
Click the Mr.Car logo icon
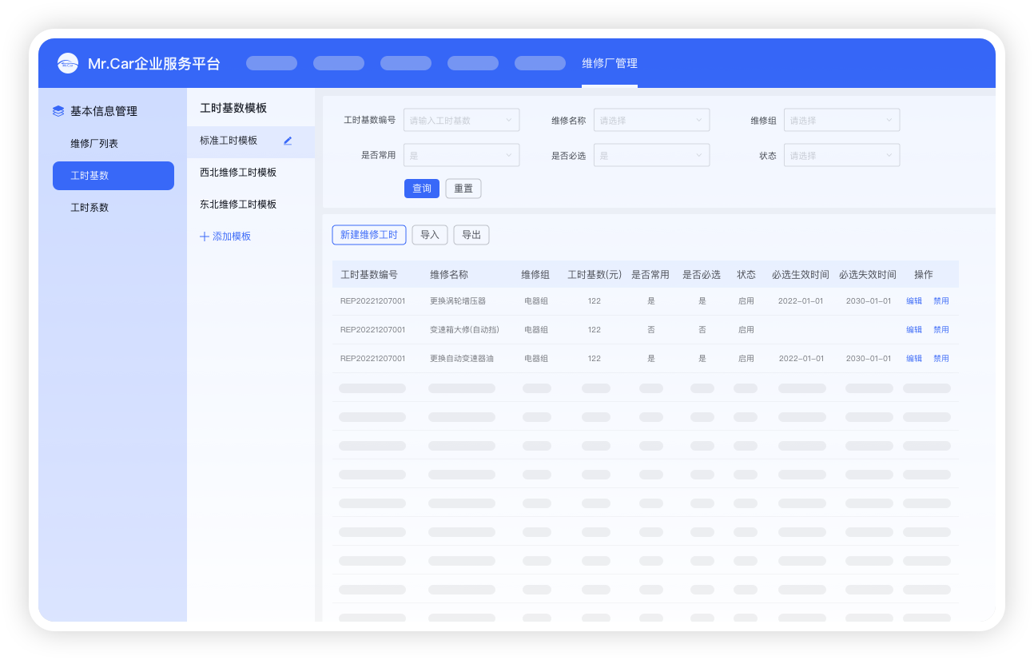(x=68, y=63)
